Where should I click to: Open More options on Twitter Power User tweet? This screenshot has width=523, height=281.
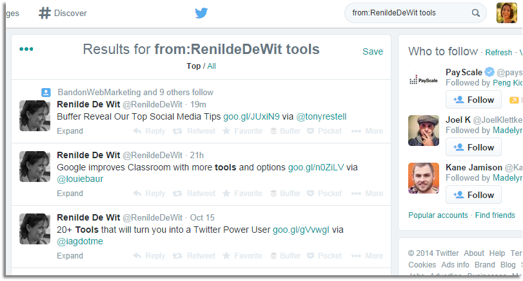click(367, 256)
